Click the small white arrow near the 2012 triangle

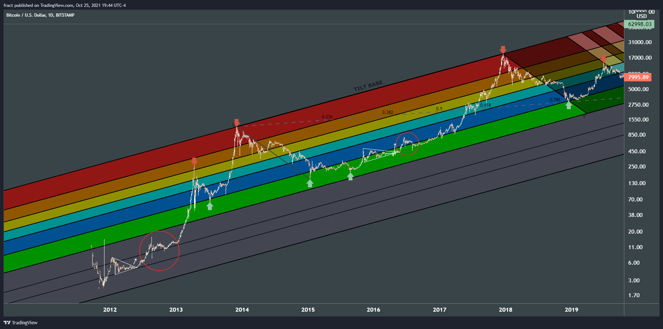135,261
